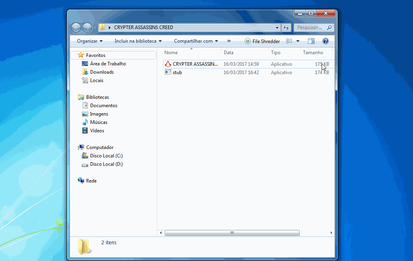Open Downloads in the Favoritos sidebar

(102, 72)
